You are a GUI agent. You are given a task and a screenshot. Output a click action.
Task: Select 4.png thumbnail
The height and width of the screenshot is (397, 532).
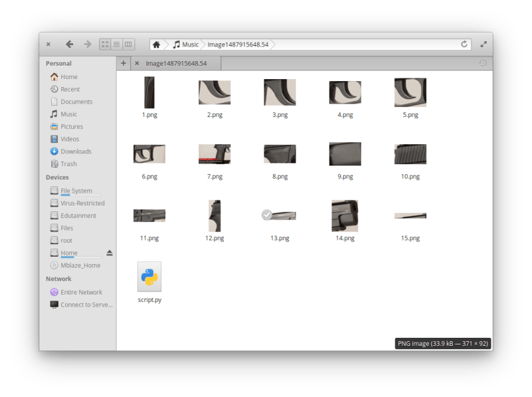coord(345,92)
